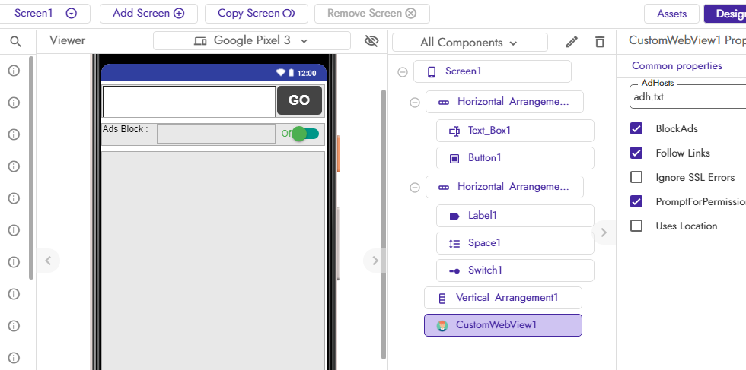Viewport: 746px width, 370px height.
Task: Enable the Ignore SSL Errors checkbox
Action: (636, 177)
